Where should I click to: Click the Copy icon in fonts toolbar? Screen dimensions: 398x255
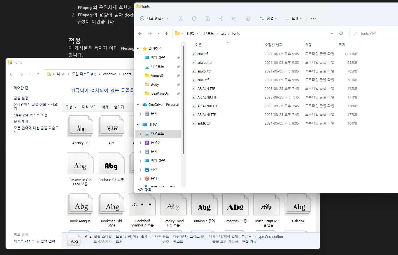click(x=194, y=18)
